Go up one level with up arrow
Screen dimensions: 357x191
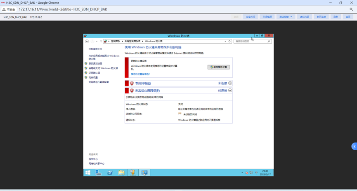(101, 41)
